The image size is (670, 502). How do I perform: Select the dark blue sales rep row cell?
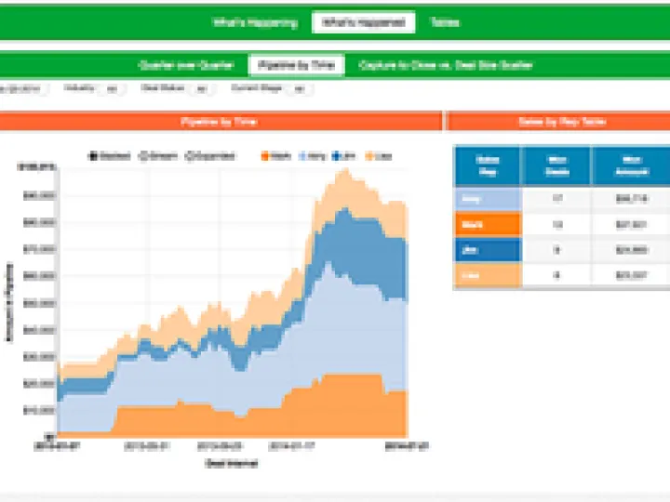488,250
